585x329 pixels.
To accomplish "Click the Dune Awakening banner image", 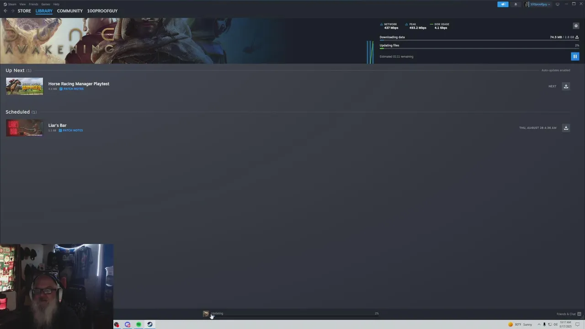I will tap(183, 41).
